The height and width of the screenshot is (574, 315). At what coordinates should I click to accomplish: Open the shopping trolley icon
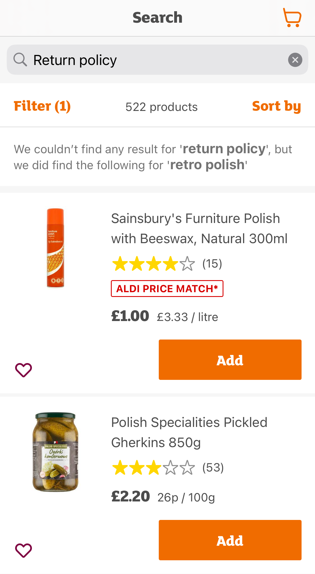292,18
